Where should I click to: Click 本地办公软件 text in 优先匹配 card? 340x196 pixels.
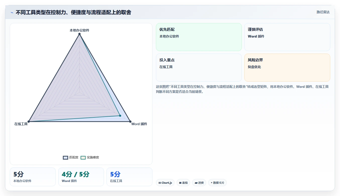pyautogui.click(x=169, y=36)
